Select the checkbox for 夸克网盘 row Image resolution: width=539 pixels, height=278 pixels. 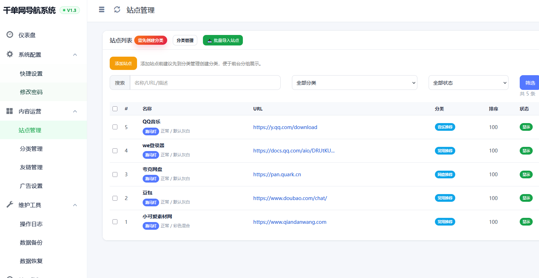[x=115, y=174]
